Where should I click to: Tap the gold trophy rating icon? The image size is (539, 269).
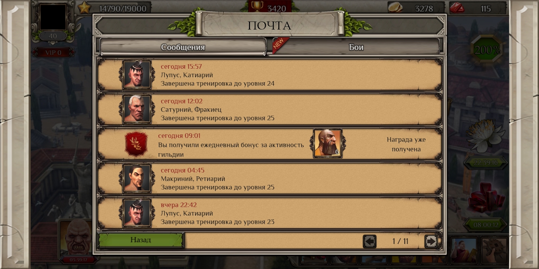[257, 6]
